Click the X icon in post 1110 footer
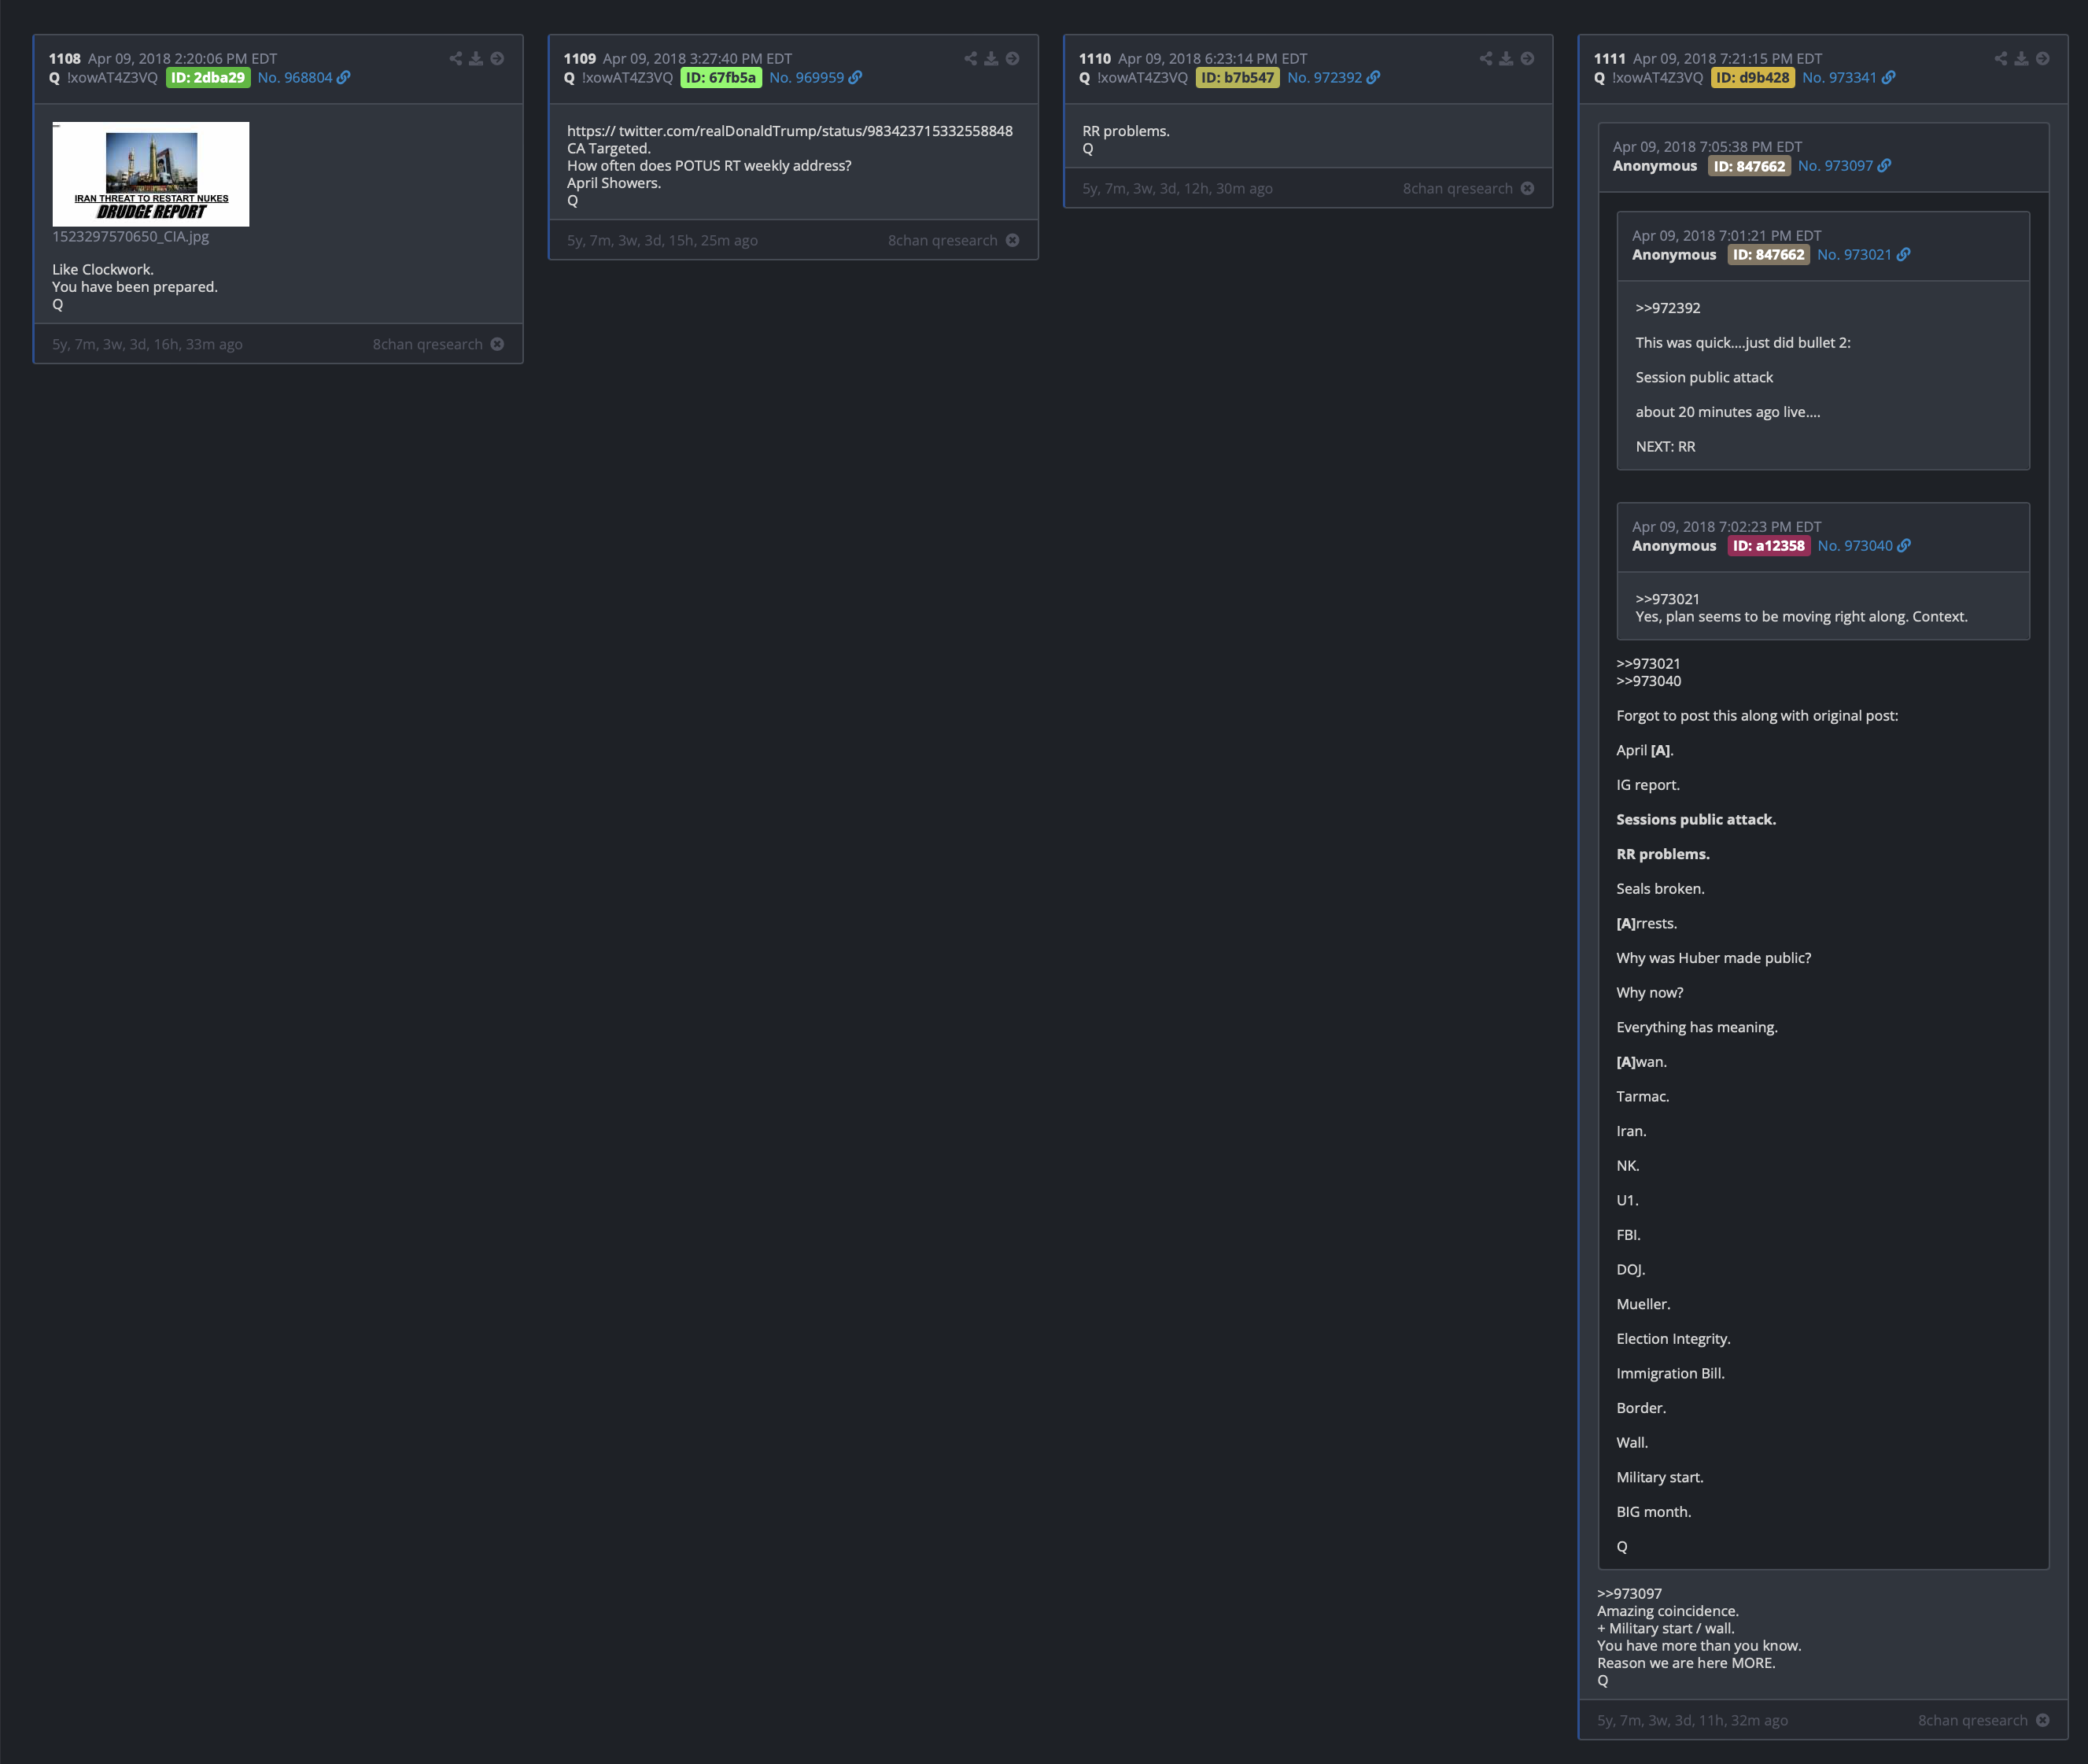Image resolution: width=2088 pixels, height=1764 pixels. click(x=1527, y=188)
